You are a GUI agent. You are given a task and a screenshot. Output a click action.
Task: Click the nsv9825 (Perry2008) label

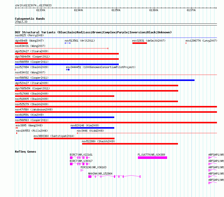pos(29,35)
